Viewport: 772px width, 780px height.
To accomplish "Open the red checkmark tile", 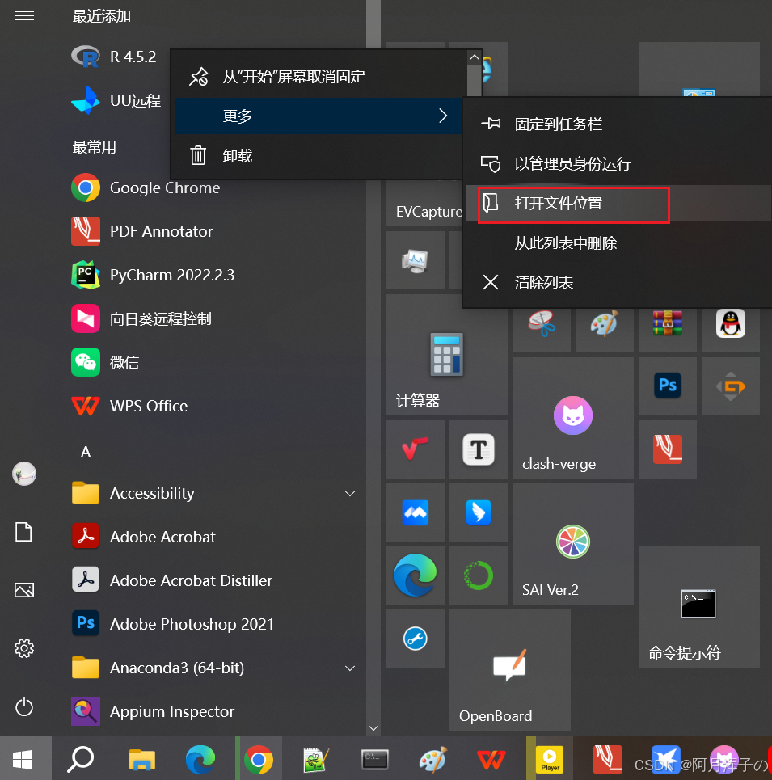I will pyautogui.click(x=416, y=449).
